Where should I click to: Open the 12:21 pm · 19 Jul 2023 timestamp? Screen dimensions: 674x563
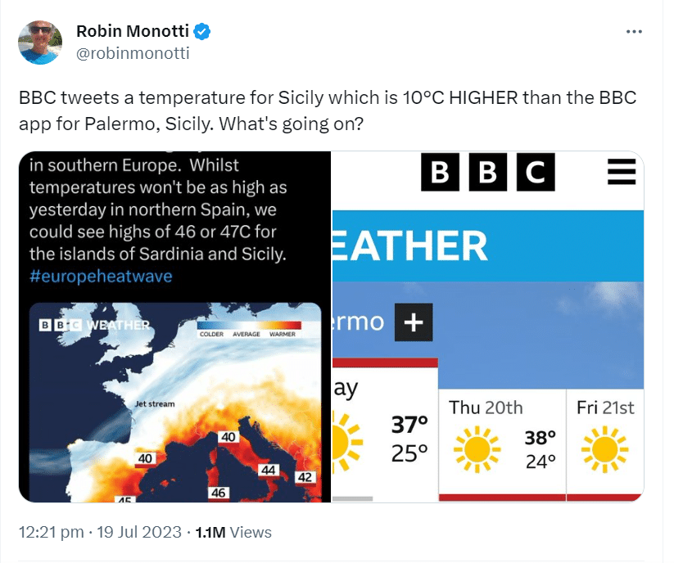pos(100,532)
